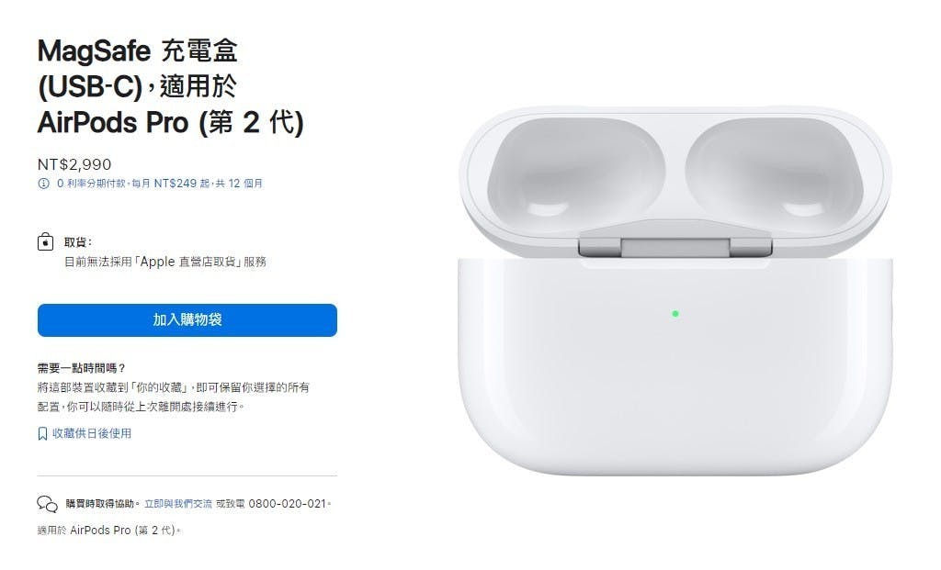941x570 pixels.
Task: Click the 取貨 pickup heading
Action: pyautogui.click(x=78, y=242)
